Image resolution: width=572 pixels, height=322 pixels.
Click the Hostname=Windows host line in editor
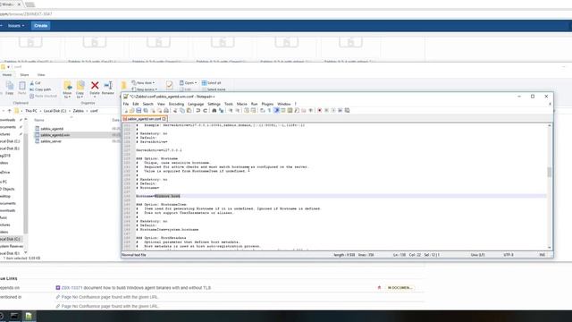[341, 196]
